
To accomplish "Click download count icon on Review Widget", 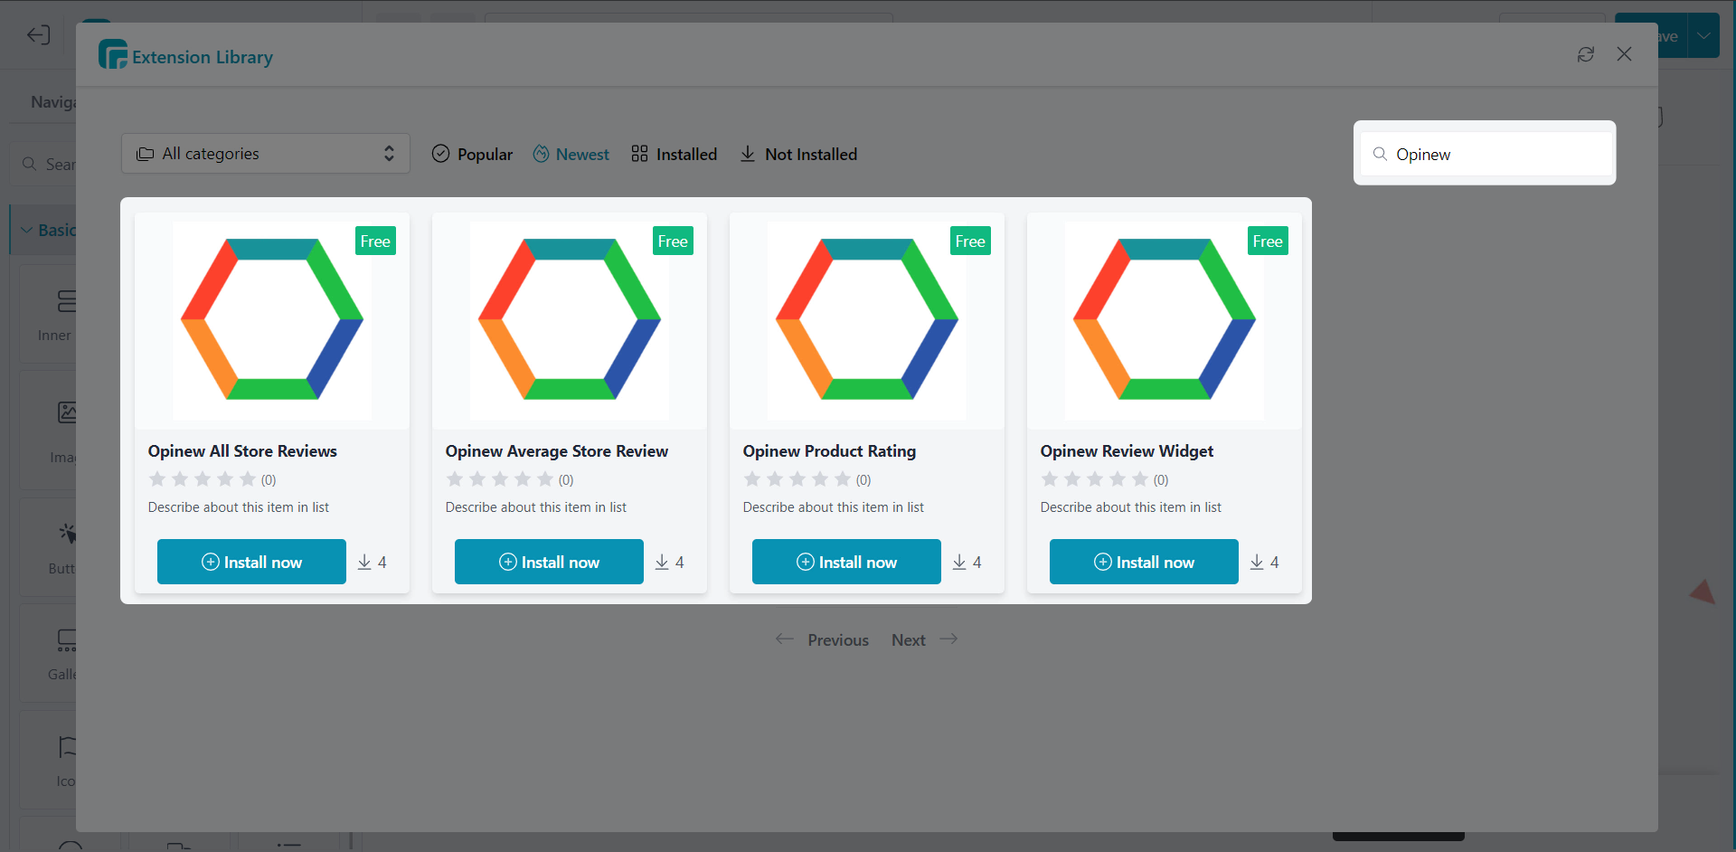I will [1257, 563].
